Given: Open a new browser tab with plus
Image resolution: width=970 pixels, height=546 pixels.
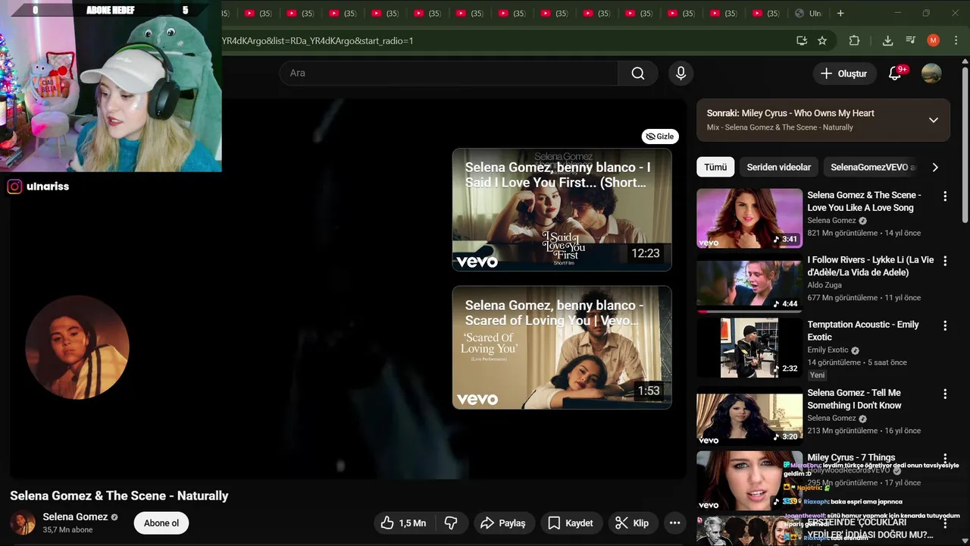Looking at the screenshot, I should [x=840, y=13].
